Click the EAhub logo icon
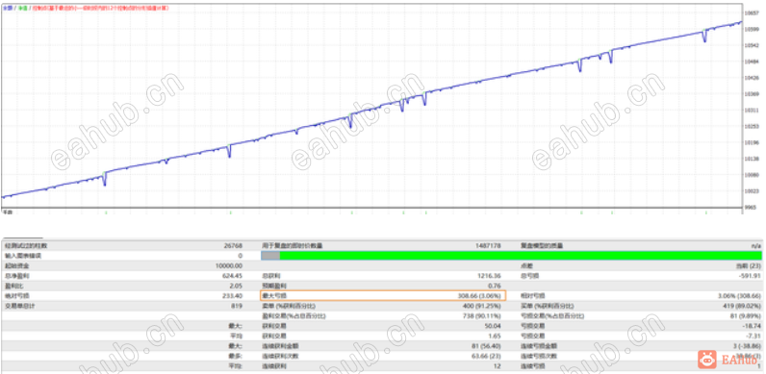 (x=706, y=360)
